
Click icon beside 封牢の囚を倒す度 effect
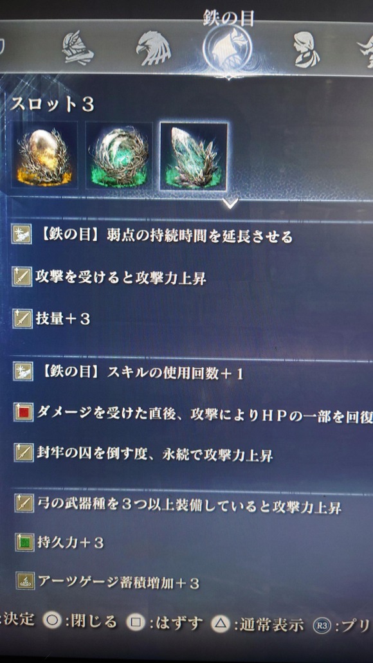coord(24,453)
